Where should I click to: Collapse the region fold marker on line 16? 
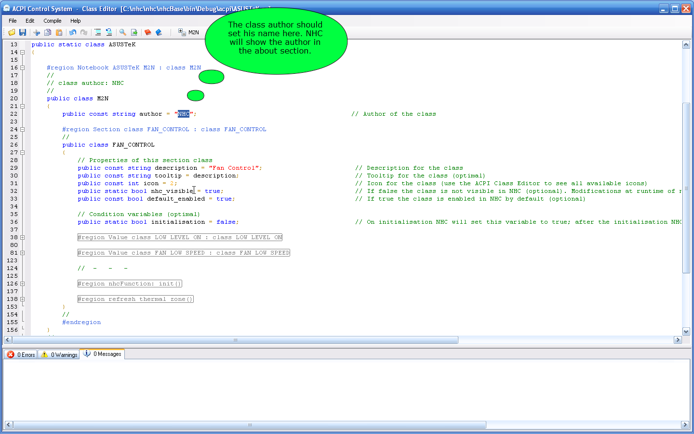(22, 68)
